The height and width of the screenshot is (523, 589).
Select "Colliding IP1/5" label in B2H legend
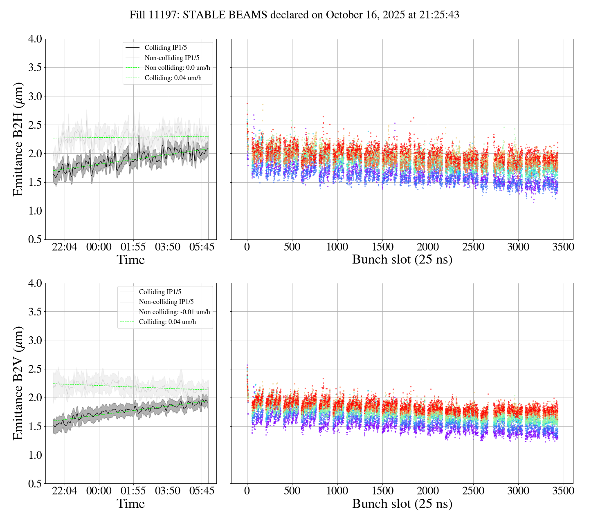tap(169, 48)
